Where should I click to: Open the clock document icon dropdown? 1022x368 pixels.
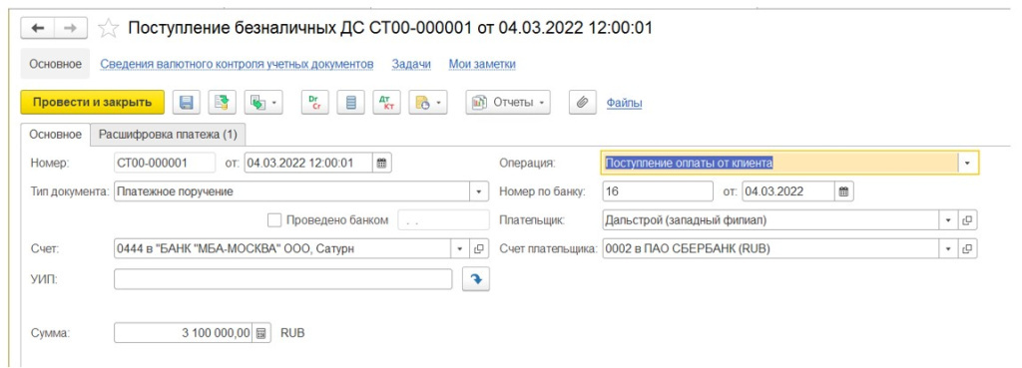[x=428, y=103]
